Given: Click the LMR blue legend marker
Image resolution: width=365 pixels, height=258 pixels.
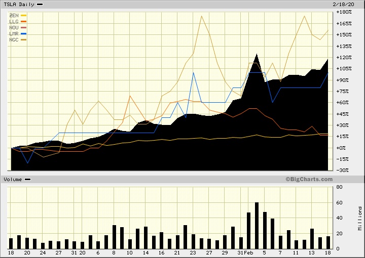Looking at the screenshot, I should click(x=23, y=33).
